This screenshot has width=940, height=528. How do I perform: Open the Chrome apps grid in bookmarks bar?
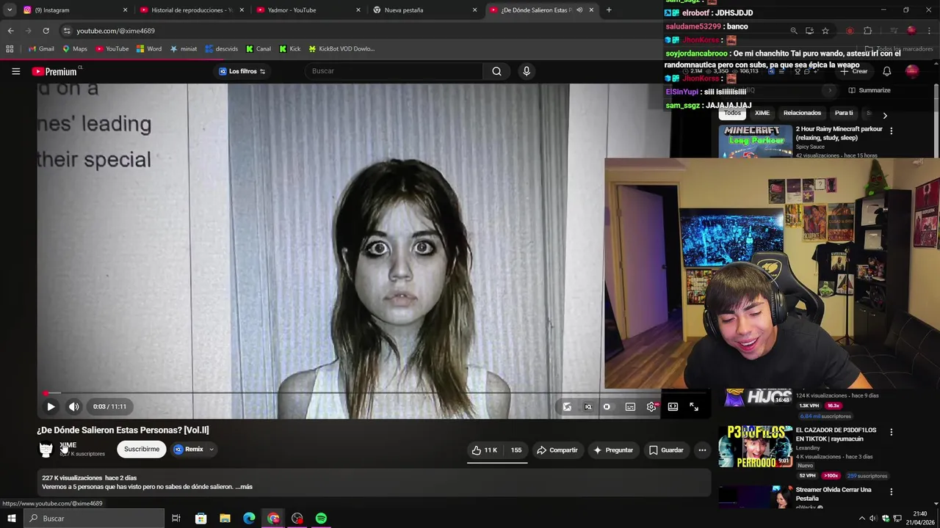[x=10, y=49]
